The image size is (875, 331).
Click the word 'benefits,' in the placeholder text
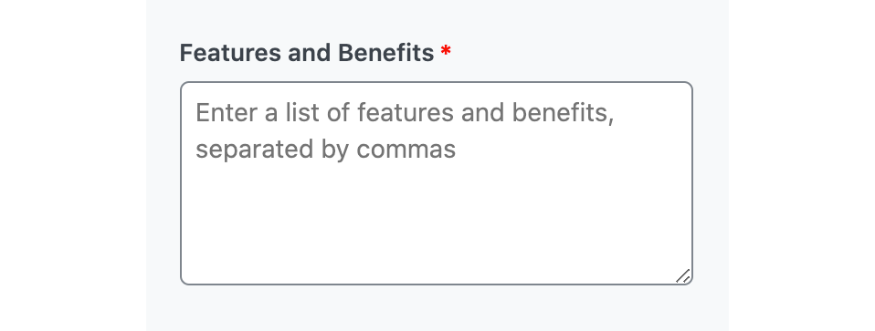tap(563, 112)
